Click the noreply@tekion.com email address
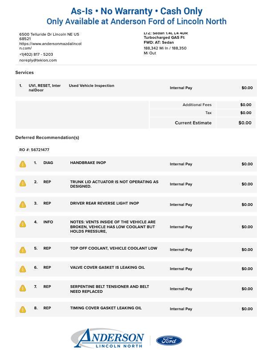Image resolution: width=273 pixels, height=353 pixels. pyautogui.click(x=38, y=60)
